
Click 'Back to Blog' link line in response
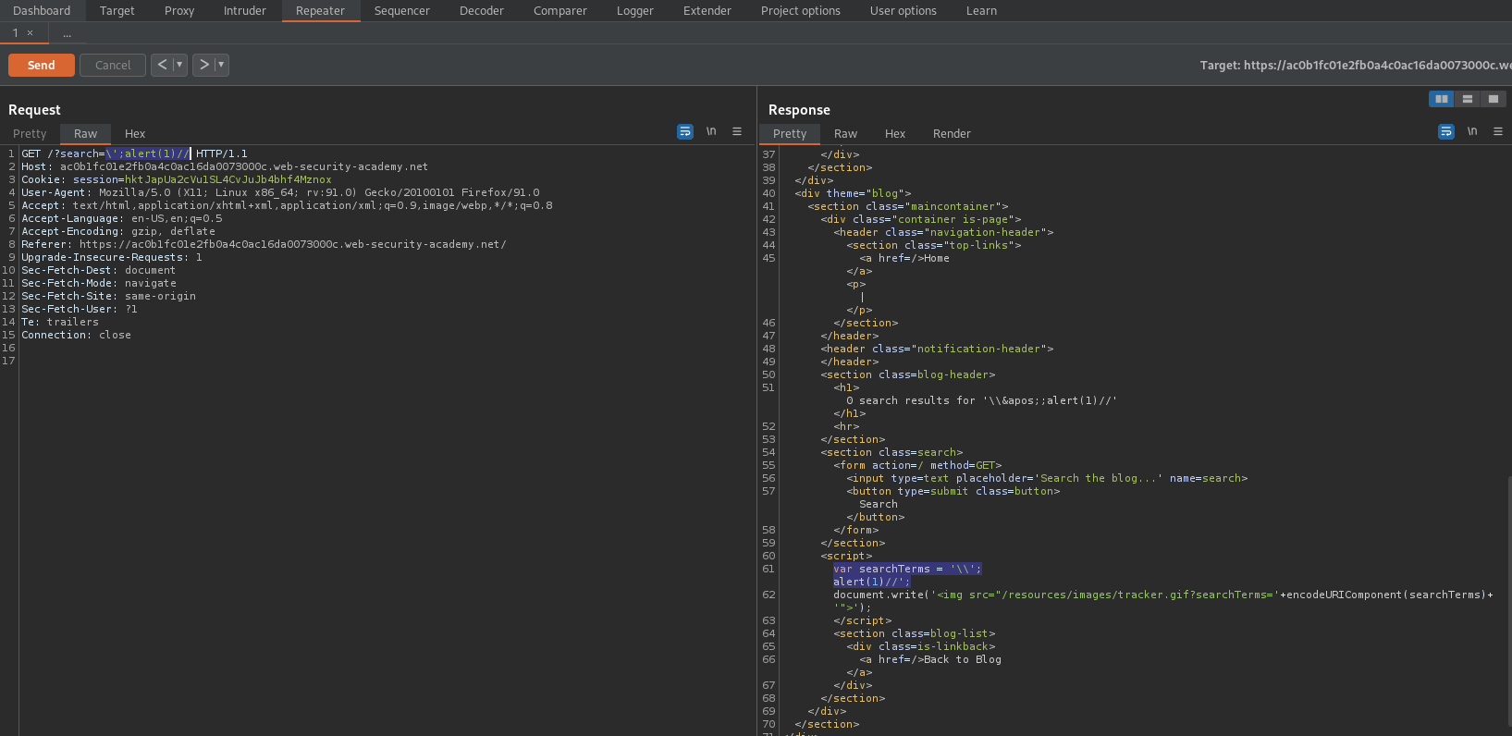point(930,660)
